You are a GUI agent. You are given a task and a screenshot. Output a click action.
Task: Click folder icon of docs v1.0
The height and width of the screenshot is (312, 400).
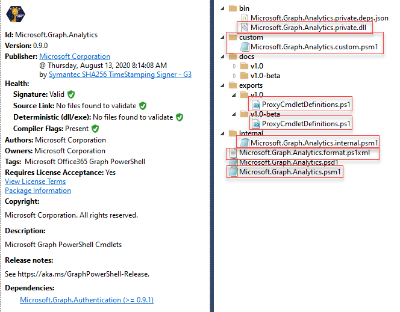244,66
